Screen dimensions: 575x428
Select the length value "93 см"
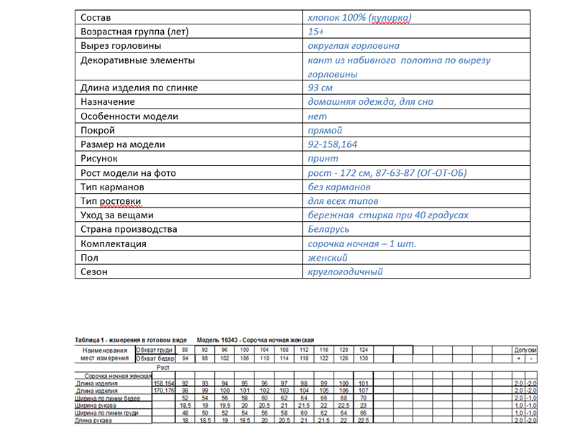[320, 88]
